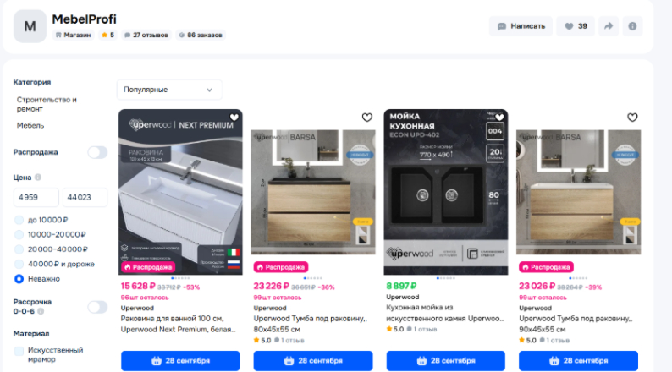Viewport: 672px width, 372px height.
Task: Favorite the Uperwood Next Premium sink
Action: [x=234, y=117]
